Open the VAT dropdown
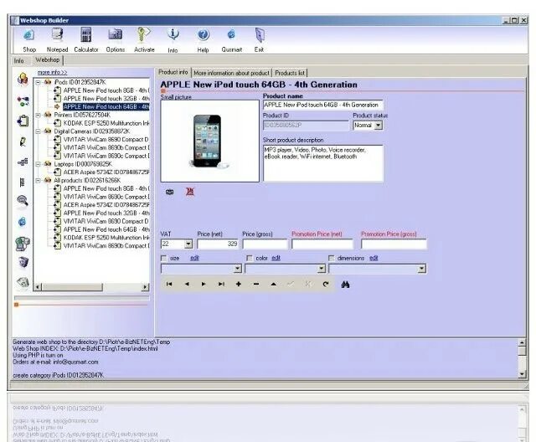The height and width of the screenshot is (442, 536). point(188,244)
